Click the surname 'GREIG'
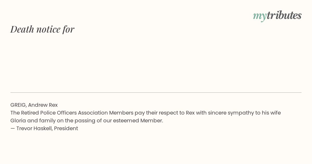 pos(18,105)
